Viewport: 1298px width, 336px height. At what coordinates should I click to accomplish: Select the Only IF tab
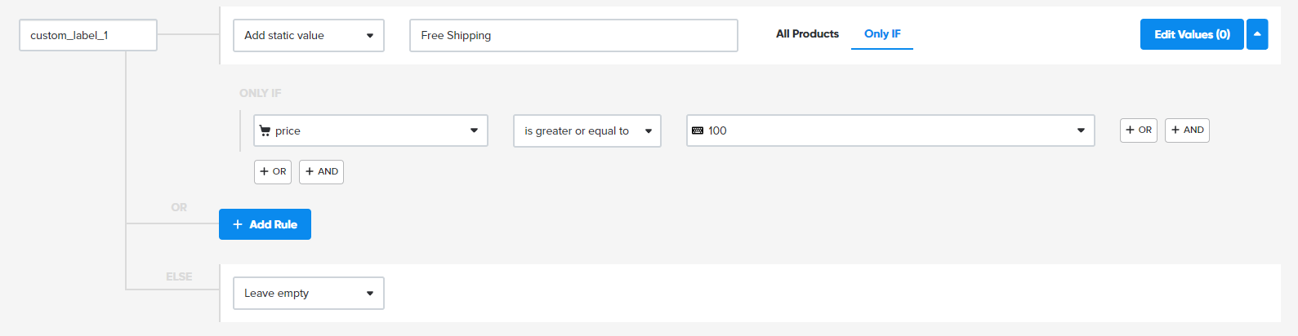882,34
